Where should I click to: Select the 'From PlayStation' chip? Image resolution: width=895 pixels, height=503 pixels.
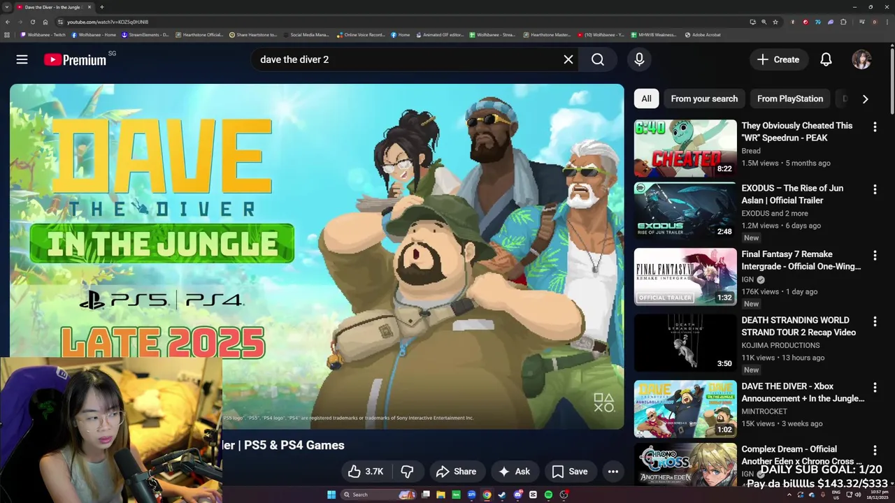tap(790, 99)
